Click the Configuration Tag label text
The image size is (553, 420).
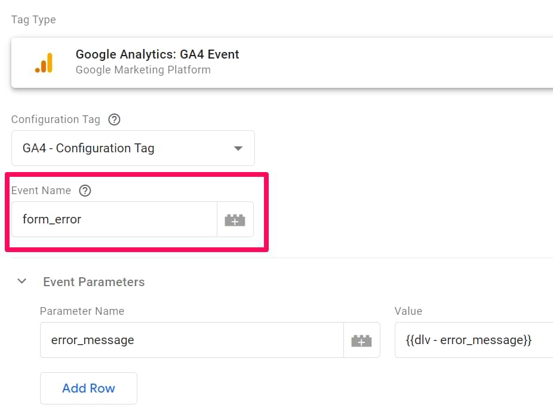point(56,119)
